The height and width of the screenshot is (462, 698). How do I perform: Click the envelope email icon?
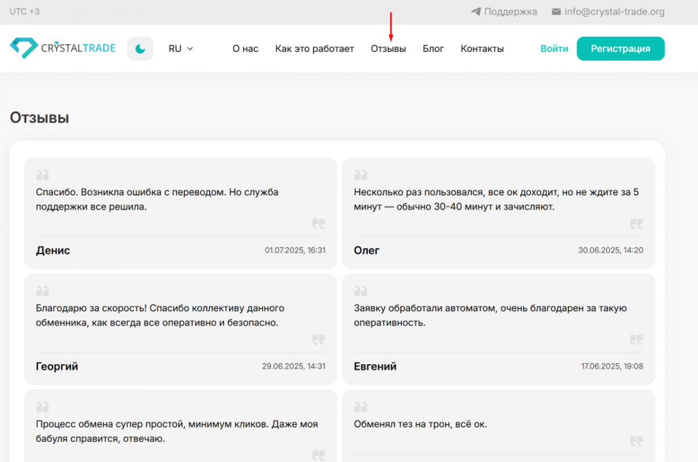[556, 12]
